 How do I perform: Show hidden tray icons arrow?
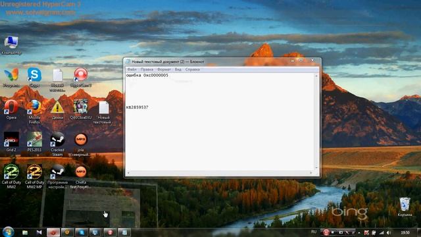click(359, 232)
